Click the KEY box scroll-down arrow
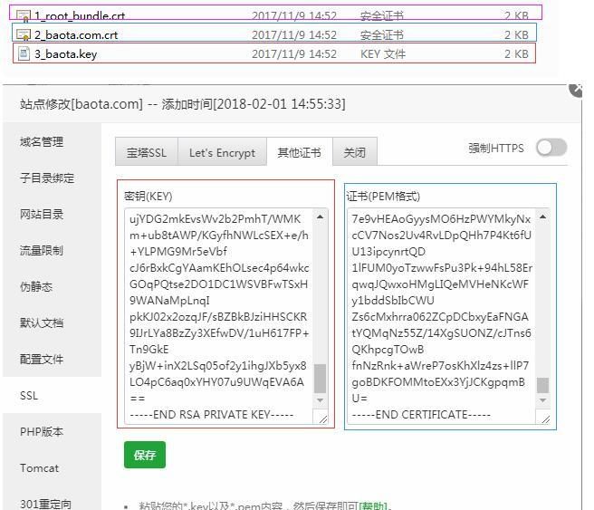594x510 pixels. [x=321, y=400]
